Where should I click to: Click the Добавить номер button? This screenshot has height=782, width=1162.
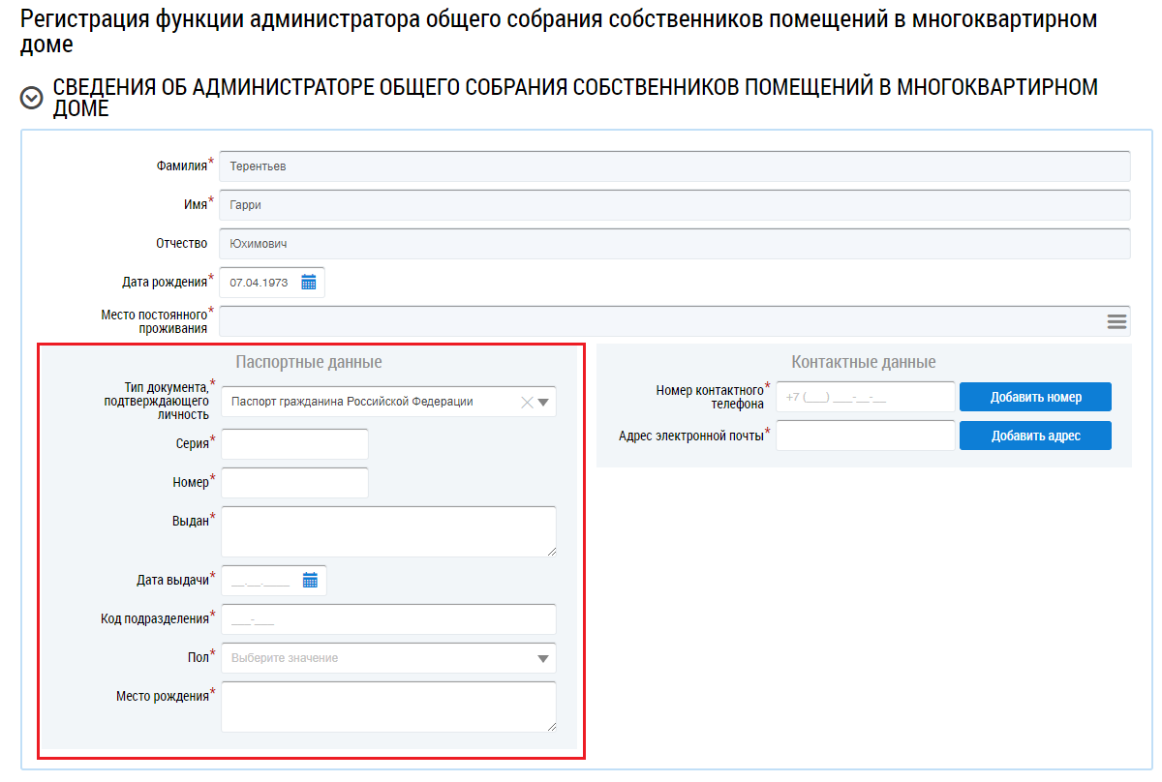(x=1035, y=397)
